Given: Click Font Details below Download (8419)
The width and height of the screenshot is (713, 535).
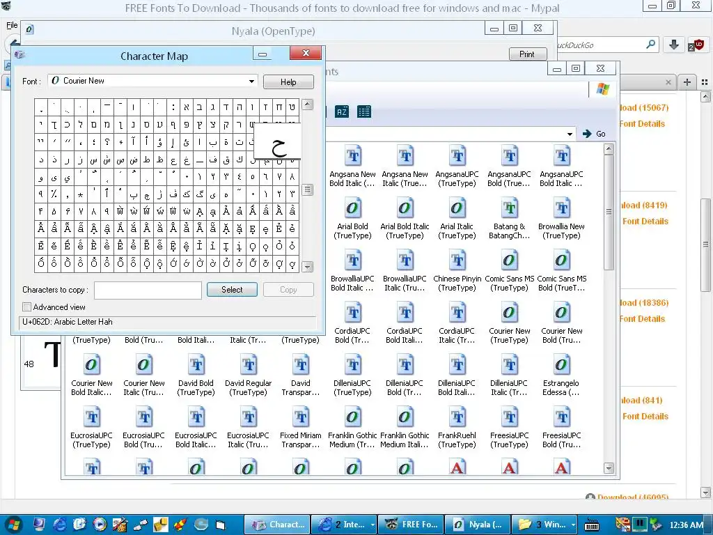Looking at the screenshot, I should click(x=645, y=221).
